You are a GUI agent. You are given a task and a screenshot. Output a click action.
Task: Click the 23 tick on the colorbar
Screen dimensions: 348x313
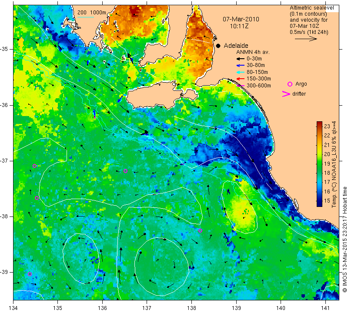[327, 126]
